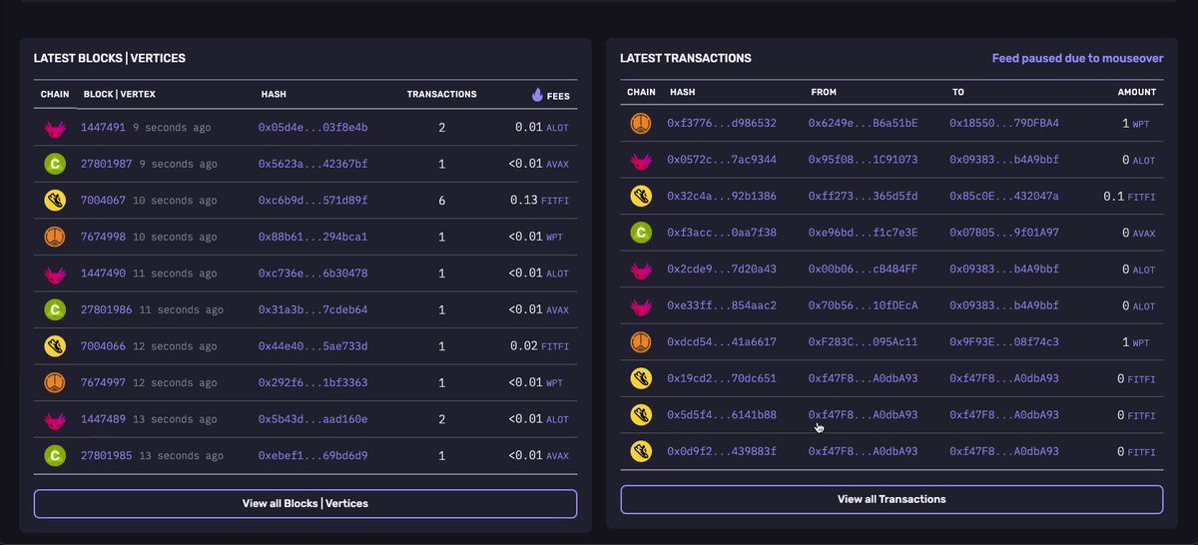This screenshot has width=1198, height=545.
Task: Click the ALOT icon for transaction 0x0572c...7ac9344
Action: tap(641, 160)
